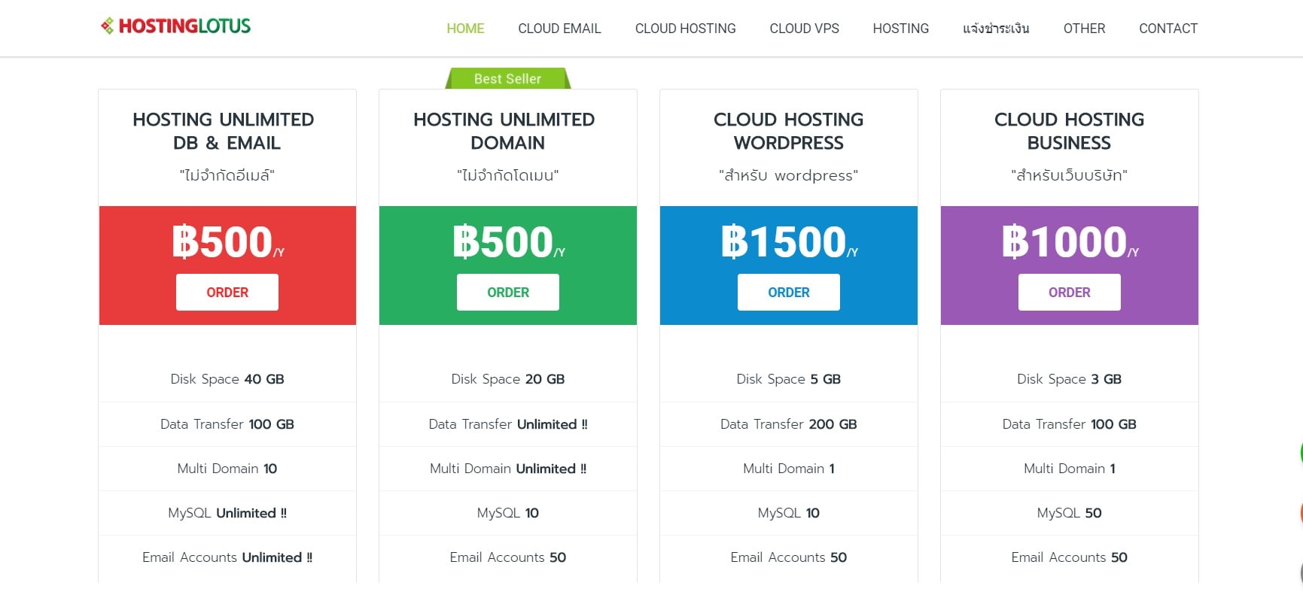Click "MySQL 10" in Unlimited Domain plan
The image size is (1303, 607).
(x=508, y=513)
